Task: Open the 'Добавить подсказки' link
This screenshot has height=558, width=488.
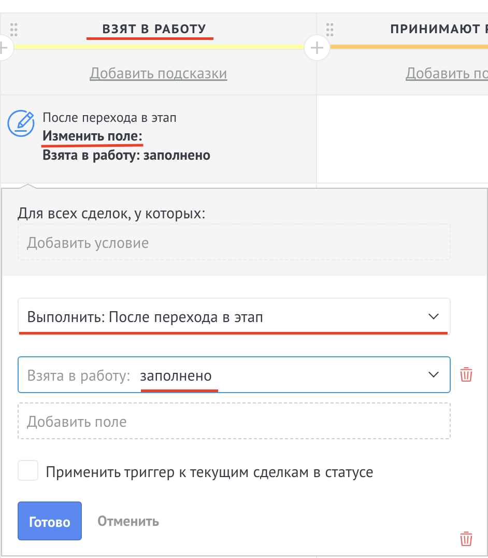Action: pyautogui.click(x=159, y=74)
